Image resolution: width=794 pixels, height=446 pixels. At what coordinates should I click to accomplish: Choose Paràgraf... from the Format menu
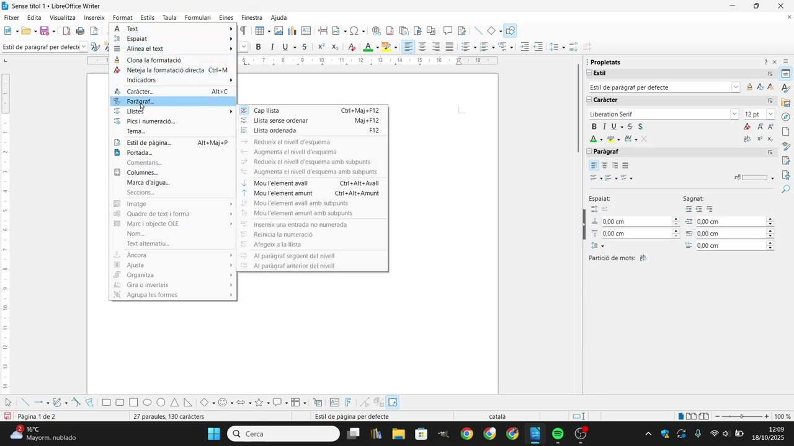pyautogui.click(x=173, y=102)
